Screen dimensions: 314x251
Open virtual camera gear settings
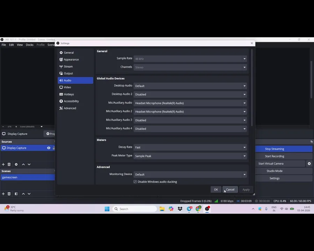[x=309, y=163]
